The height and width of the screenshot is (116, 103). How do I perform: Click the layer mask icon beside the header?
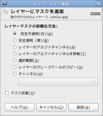coord(6,11)
